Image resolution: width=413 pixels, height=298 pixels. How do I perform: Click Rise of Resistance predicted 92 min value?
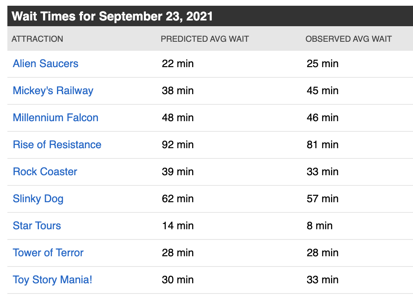(x=178, y=144)
